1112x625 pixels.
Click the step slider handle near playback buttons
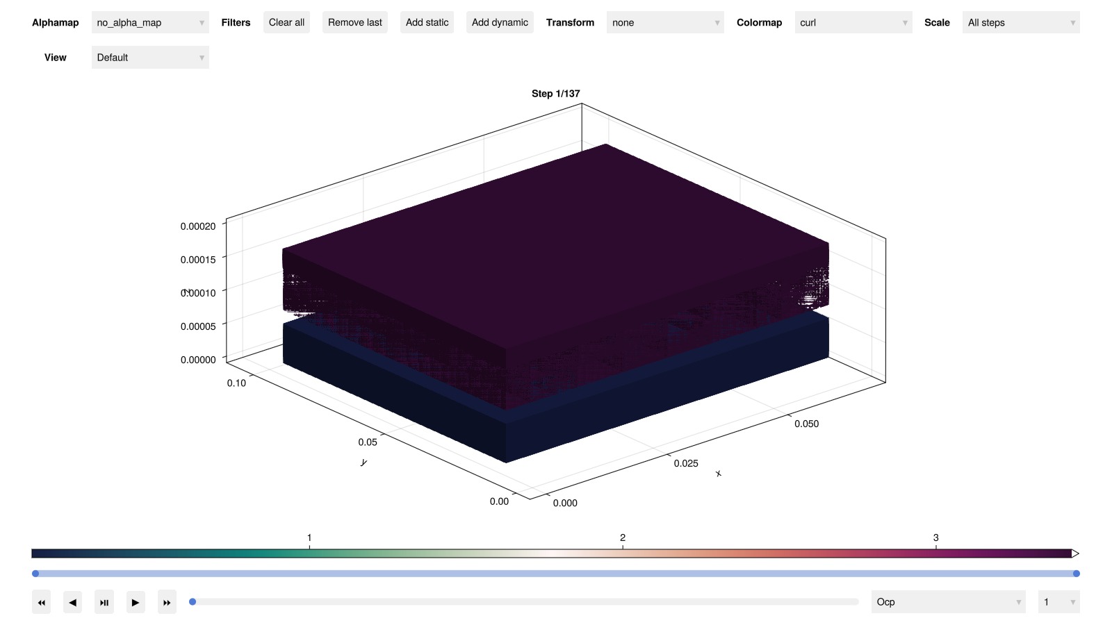tap(193, 602)
